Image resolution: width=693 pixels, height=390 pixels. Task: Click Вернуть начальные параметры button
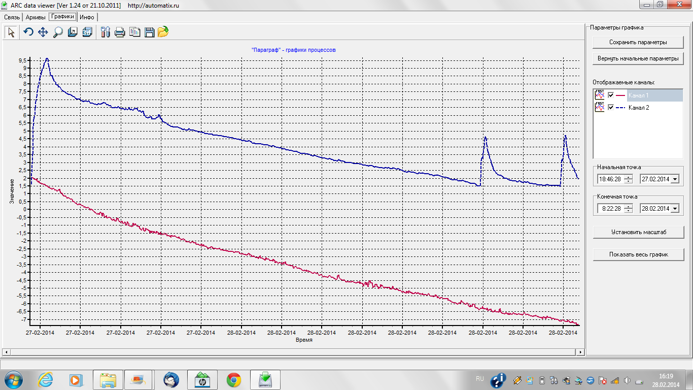(638, 58)
